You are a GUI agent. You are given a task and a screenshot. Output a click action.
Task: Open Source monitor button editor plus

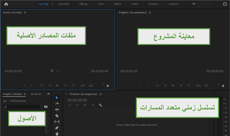coord(108,86)
